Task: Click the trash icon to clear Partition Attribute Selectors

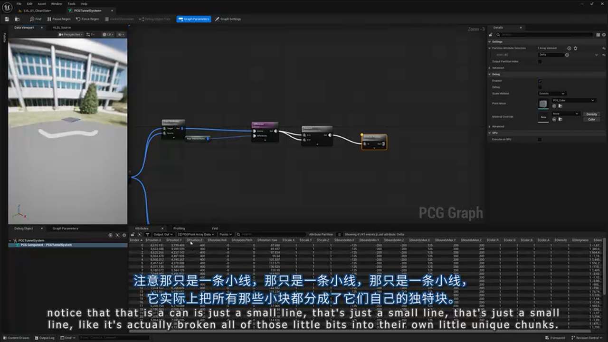Action: click(575, 48)
